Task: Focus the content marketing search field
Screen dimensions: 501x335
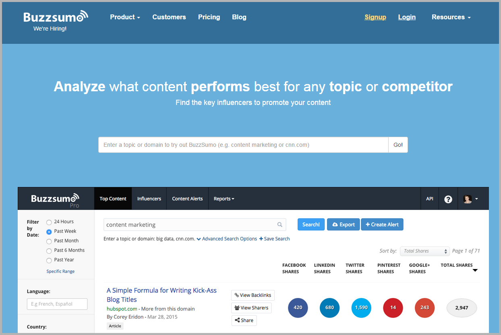Action: pyautogui.click(x=195, y=225)
